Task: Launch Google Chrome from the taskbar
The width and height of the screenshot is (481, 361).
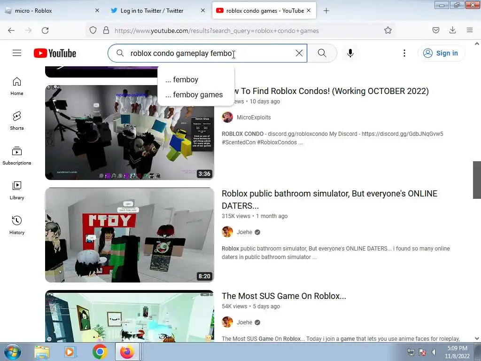Action: click(100, 352)
